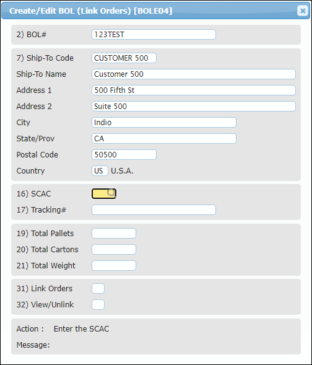The height and width of the screenshot is (365, 312).
Task: Edit the Ship-To Name field
Action: point(194,74)
